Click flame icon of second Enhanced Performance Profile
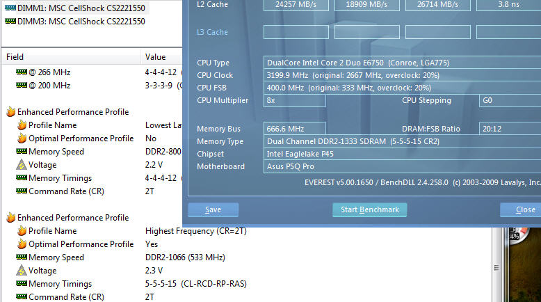Image resolution: width=541 pixels, height=302 pixels. 11,217
